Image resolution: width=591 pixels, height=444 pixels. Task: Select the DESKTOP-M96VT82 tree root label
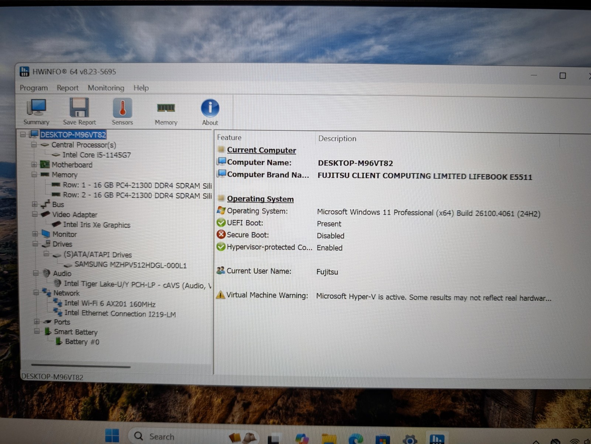pos(73,135)
